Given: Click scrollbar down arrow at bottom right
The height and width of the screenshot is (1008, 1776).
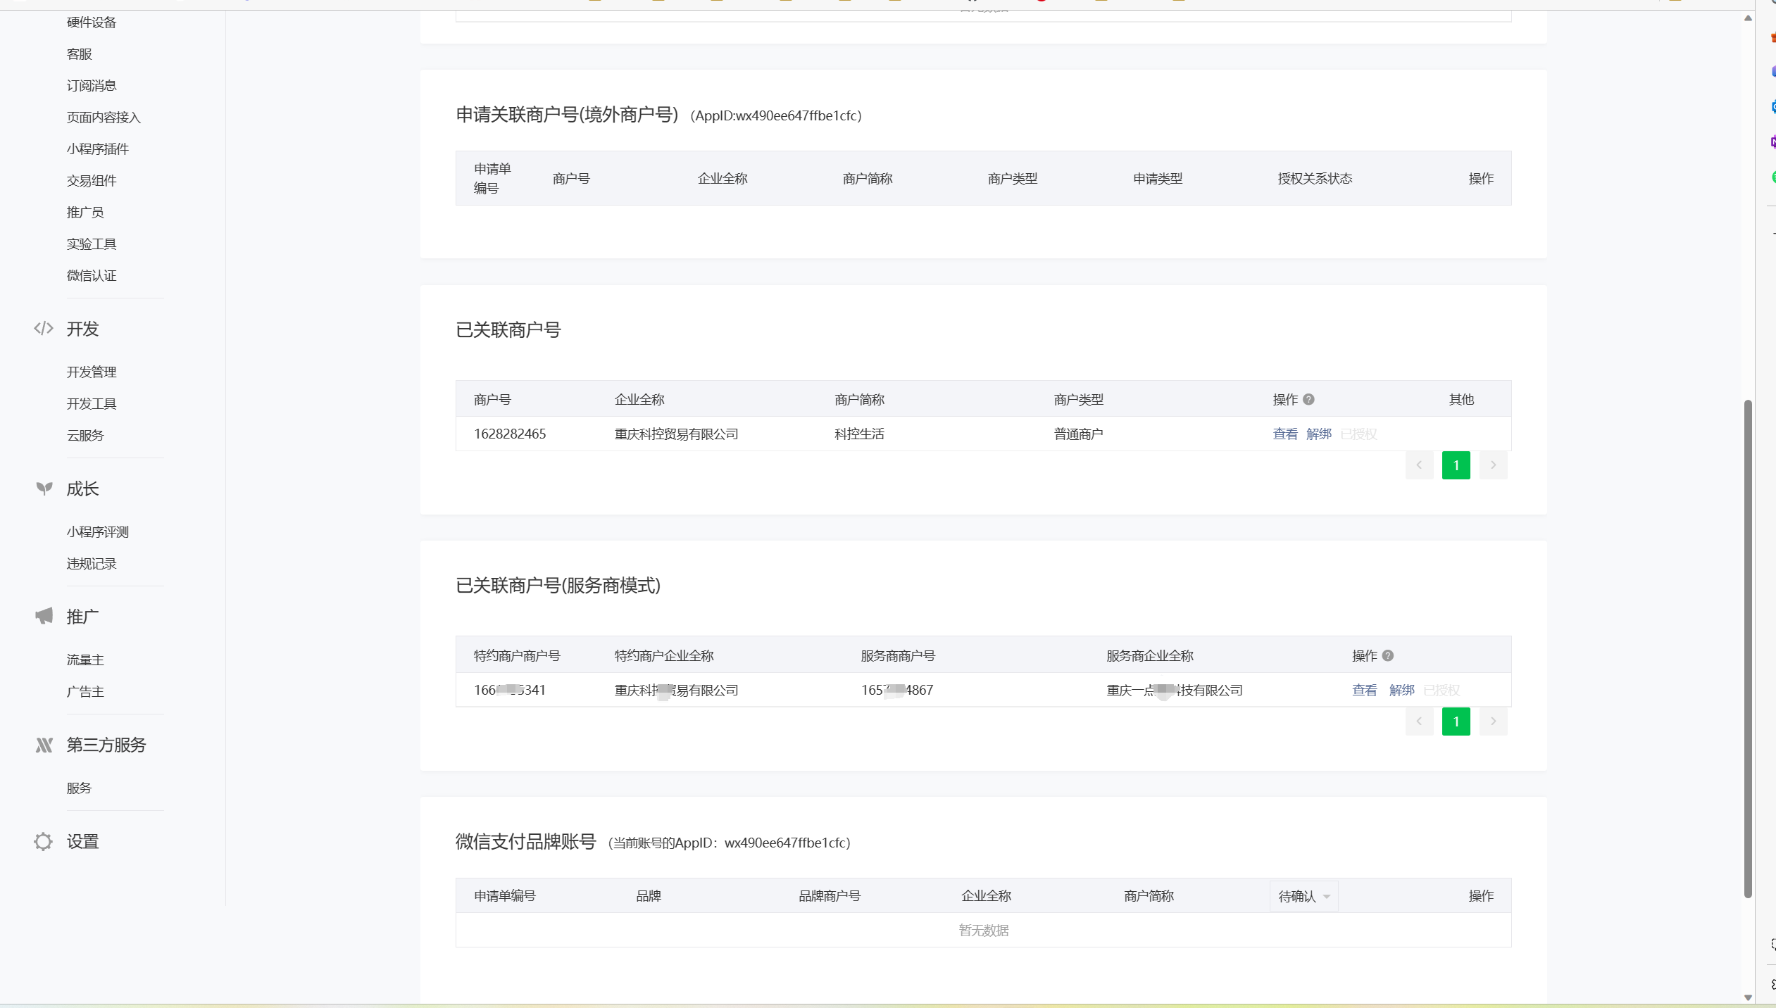Looking at the screenshot, I should pyautogui.click(x=1748, y=997).
